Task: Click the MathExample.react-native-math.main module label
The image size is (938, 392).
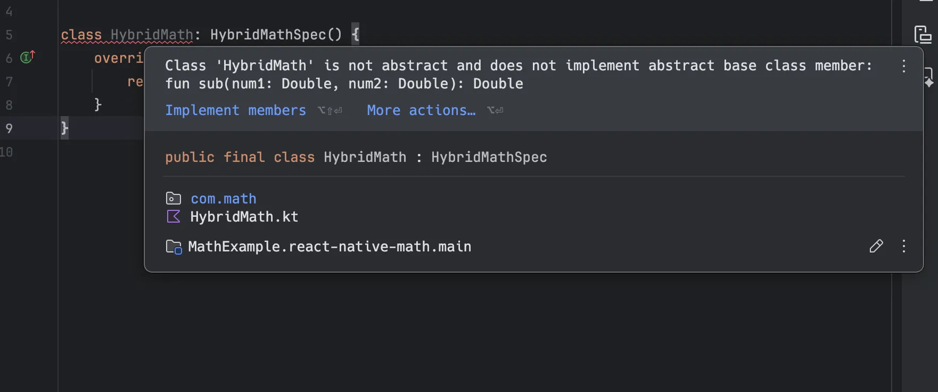Action: [x=330, y=246]
